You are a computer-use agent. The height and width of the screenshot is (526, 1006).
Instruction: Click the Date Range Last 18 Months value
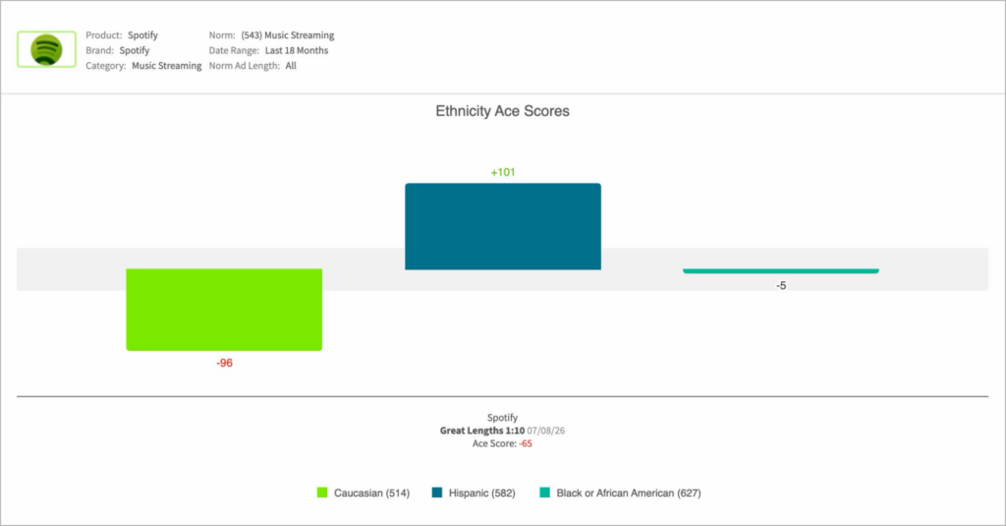point(297,50)
